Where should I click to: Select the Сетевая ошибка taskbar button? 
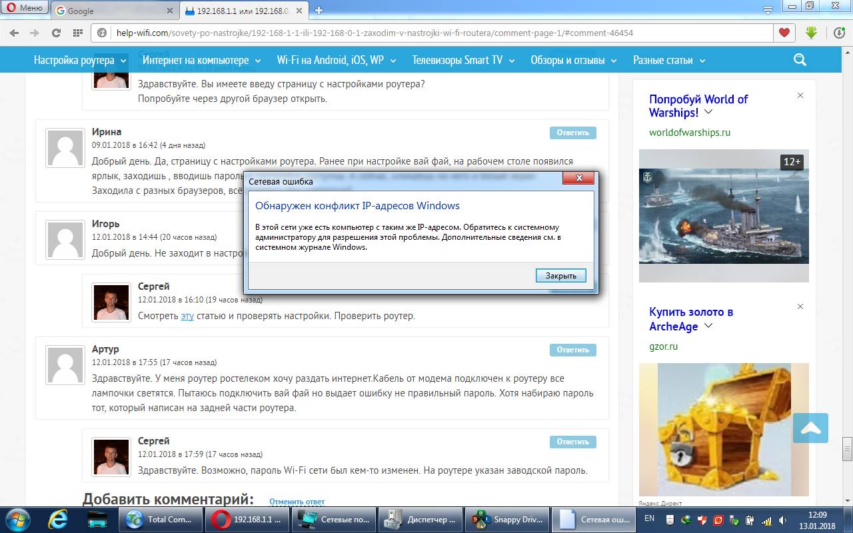[594, 519]
